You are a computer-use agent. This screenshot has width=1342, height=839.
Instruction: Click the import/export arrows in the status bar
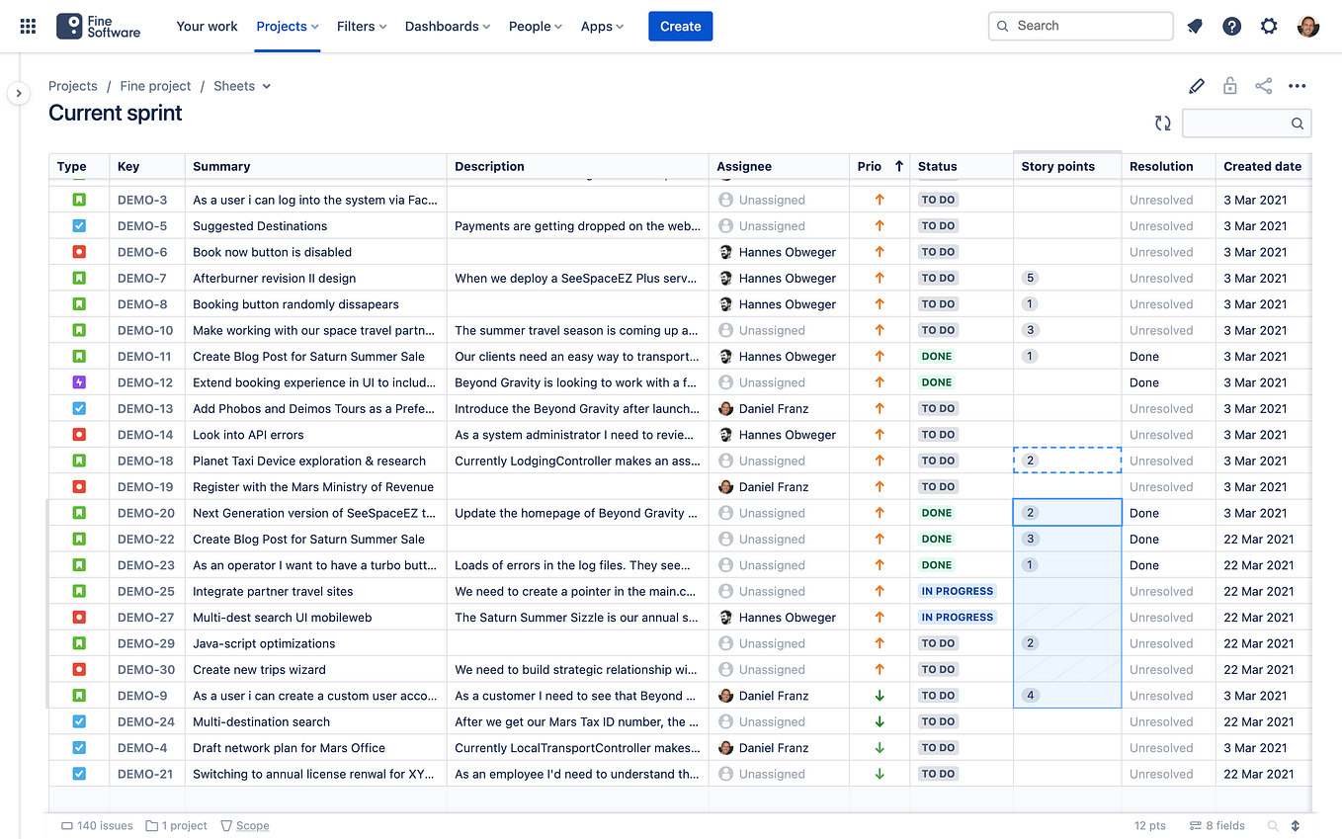pyautogui.click(x=1296, y=825)
